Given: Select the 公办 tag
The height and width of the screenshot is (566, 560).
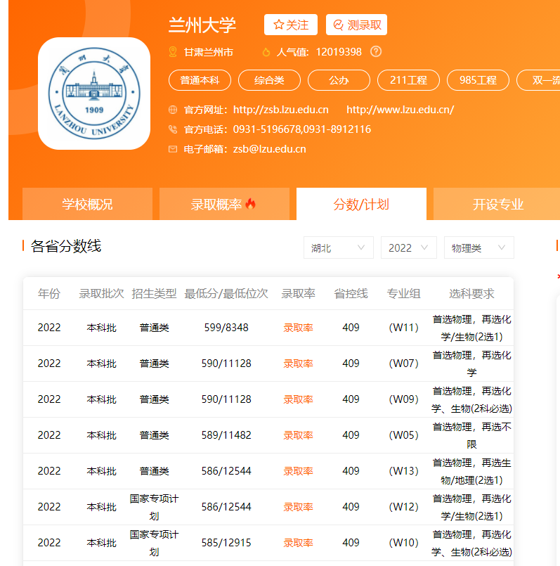Looking at the screenshot, I should click(x=339, y=80).
